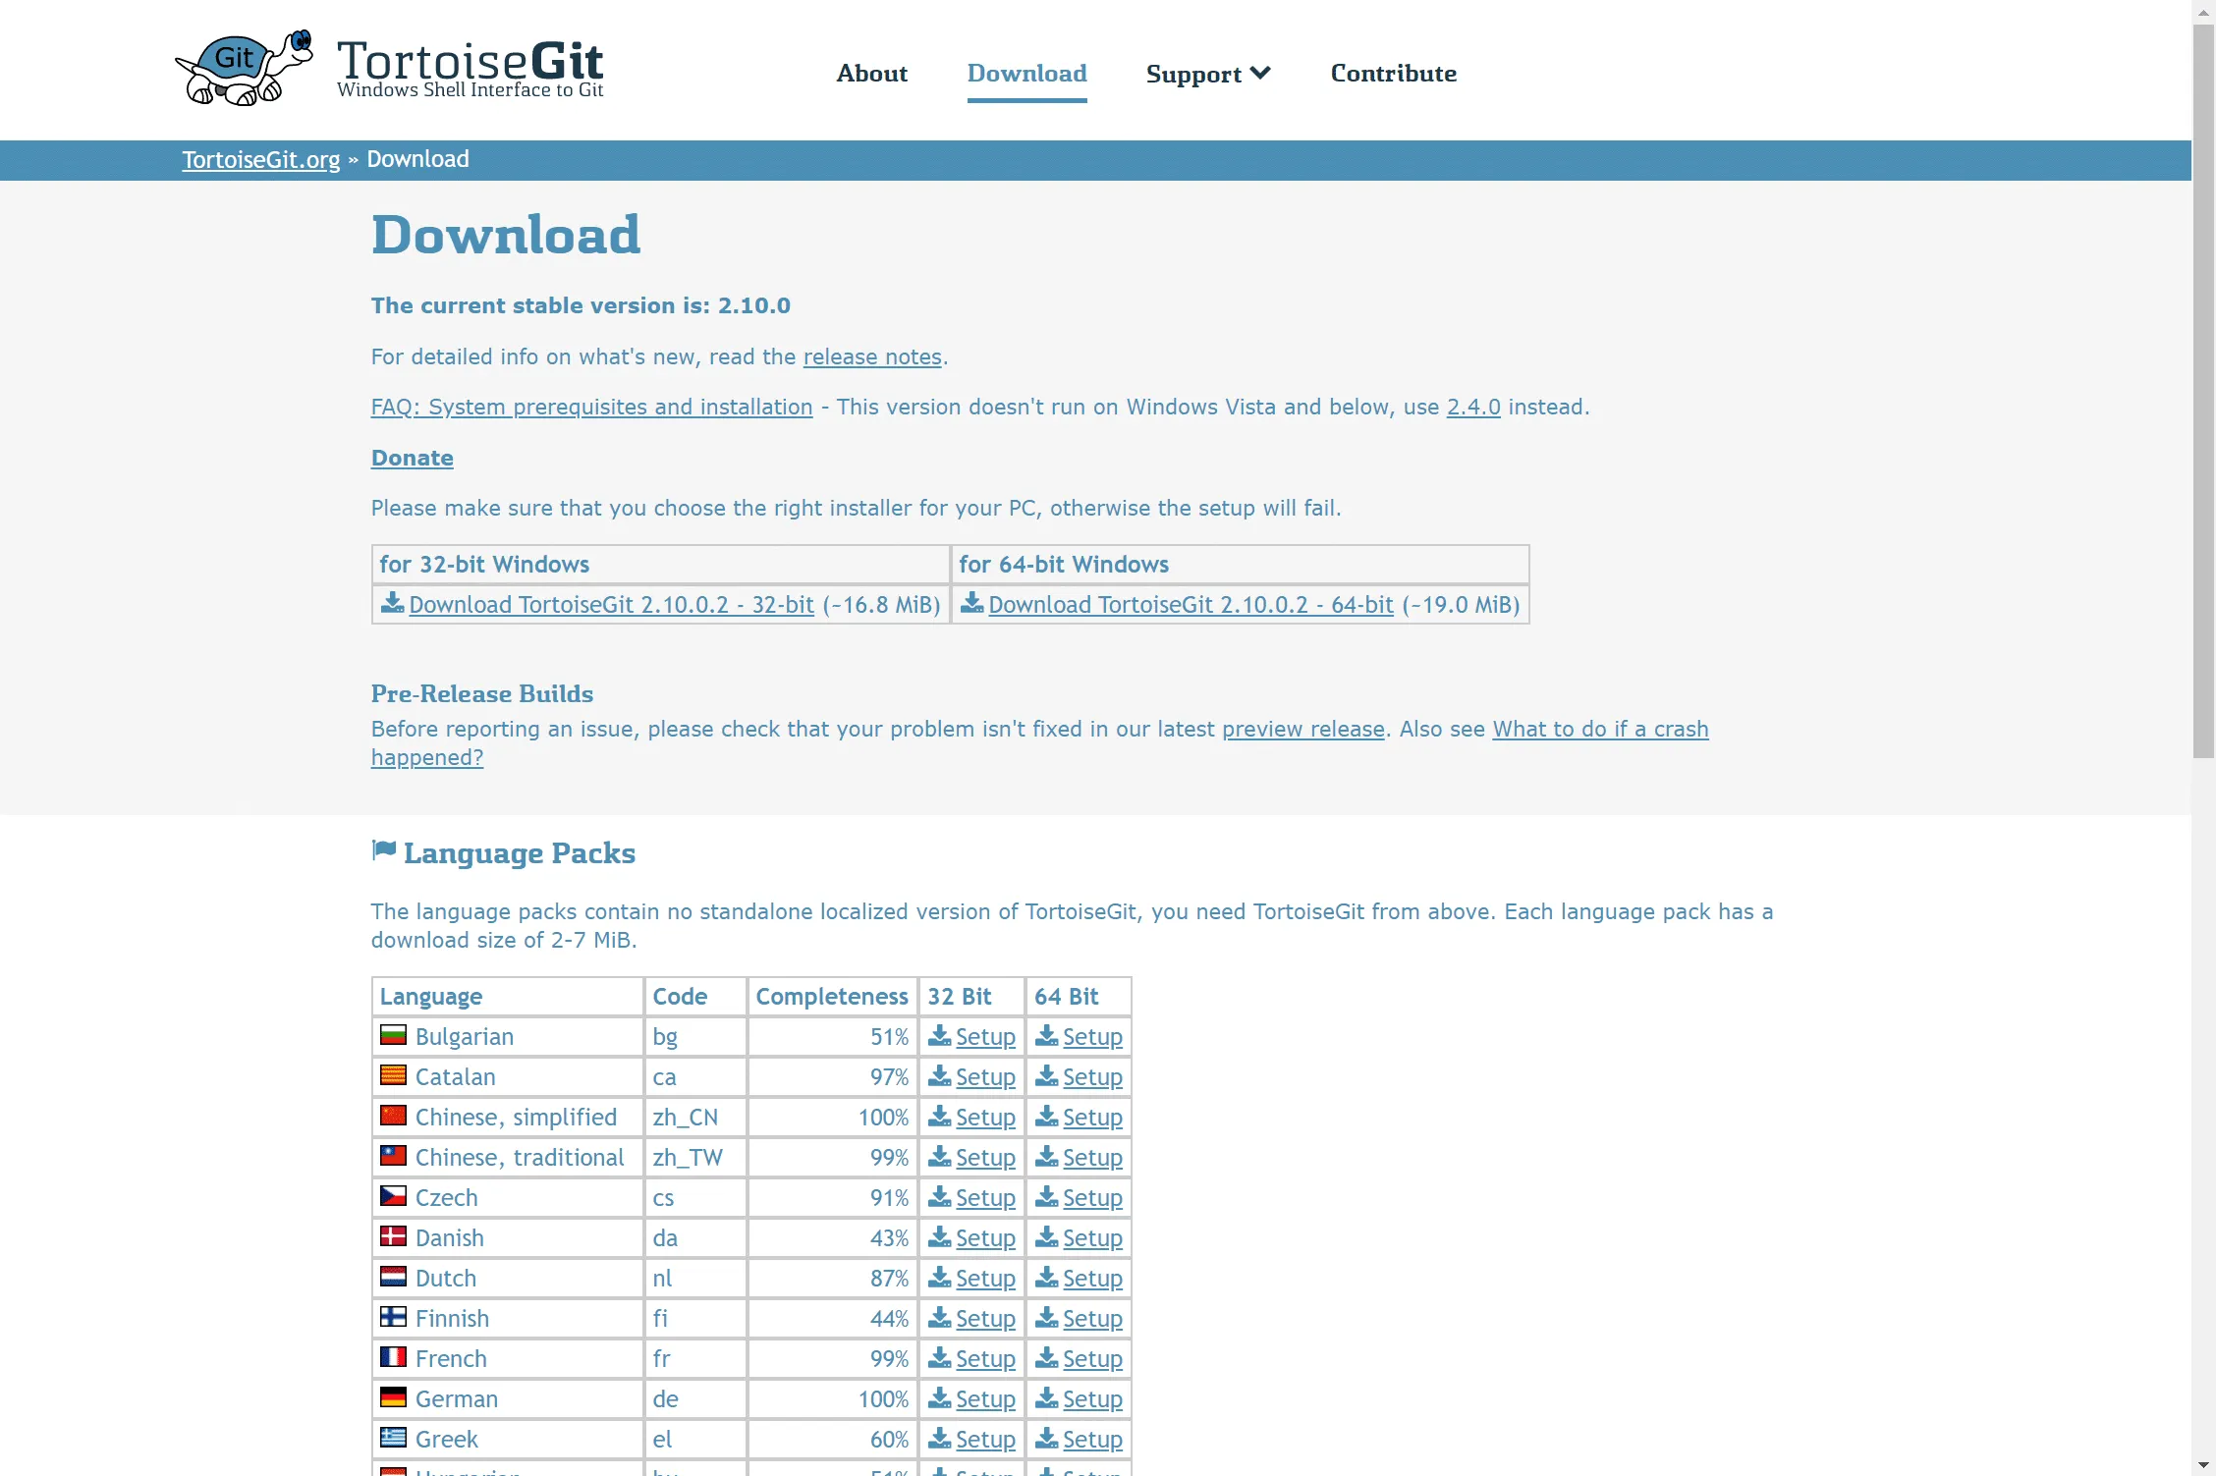Click the 'zh_TW' code cell
2216x1476 pixels.
point(695,1158)
